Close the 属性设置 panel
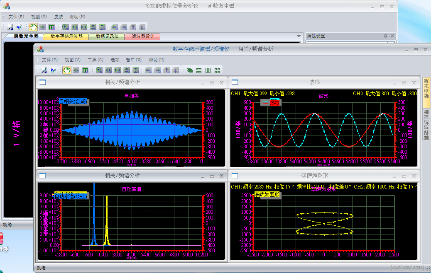Viewport: 431px width, 273px height. [392, 36]
